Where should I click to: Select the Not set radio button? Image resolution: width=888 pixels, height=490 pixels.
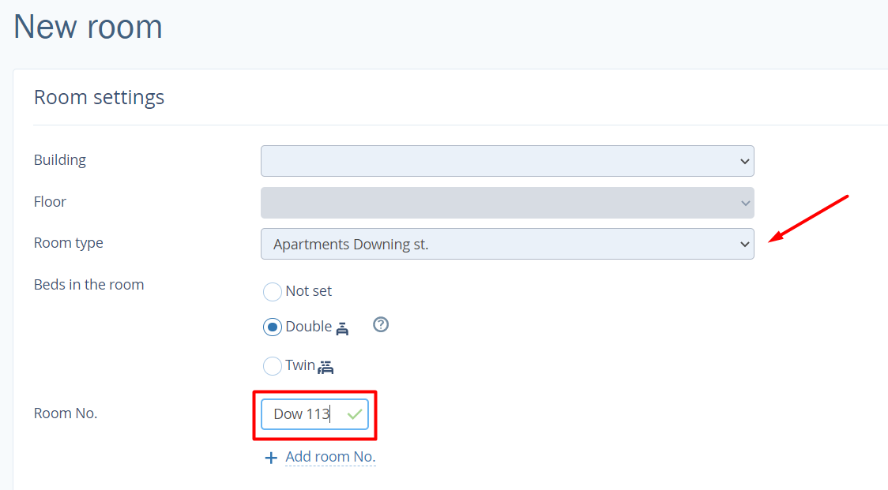pos(273,292)
